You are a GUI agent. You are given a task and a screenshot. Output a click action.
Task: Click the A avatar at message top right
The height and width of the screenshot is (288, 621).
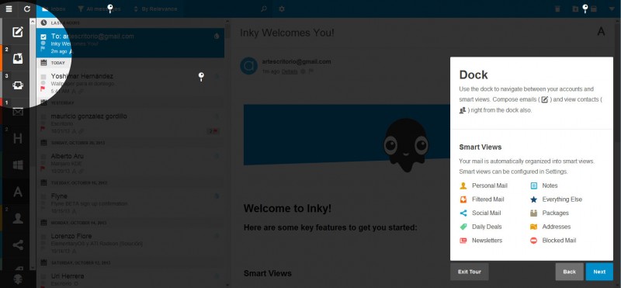tap(601, 32)
